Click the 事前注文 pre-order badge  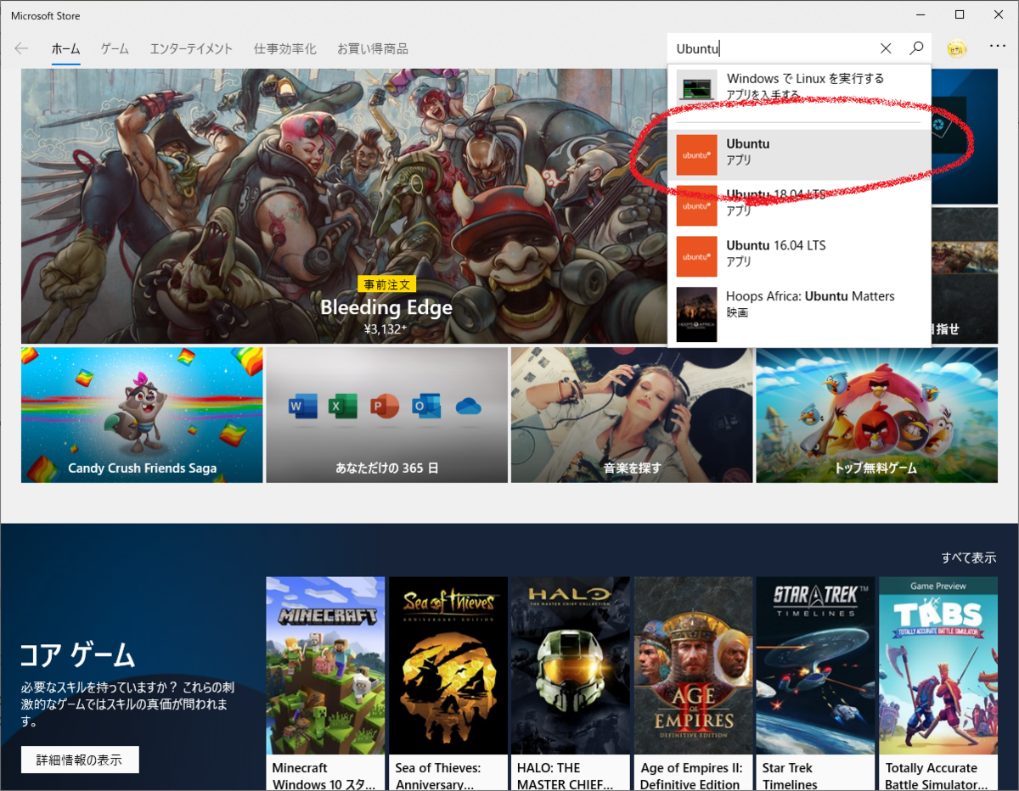coord(387,284)
